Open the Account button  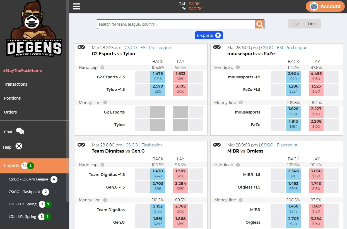pos(325,6)
